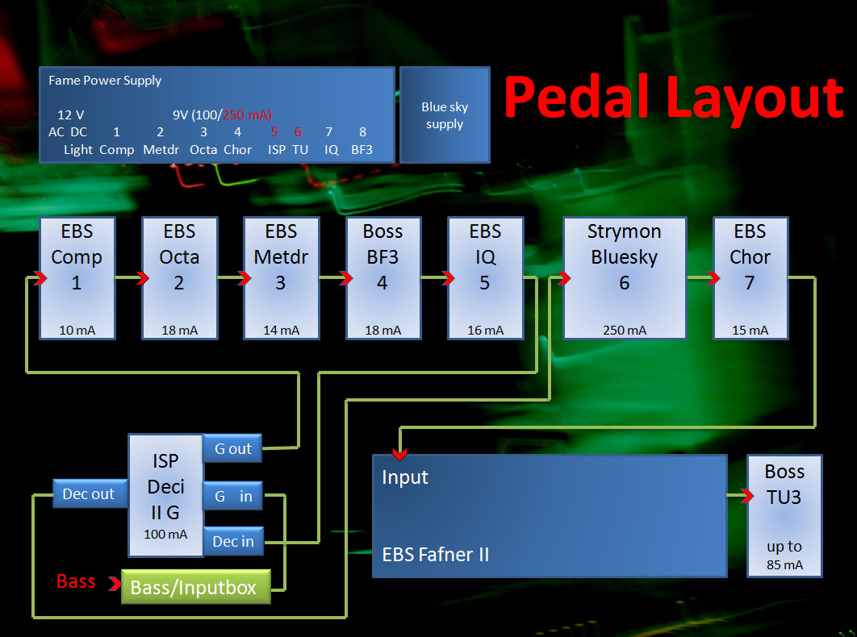
Task: Click the Comp label in power supply
Action: tap(117, 150)
